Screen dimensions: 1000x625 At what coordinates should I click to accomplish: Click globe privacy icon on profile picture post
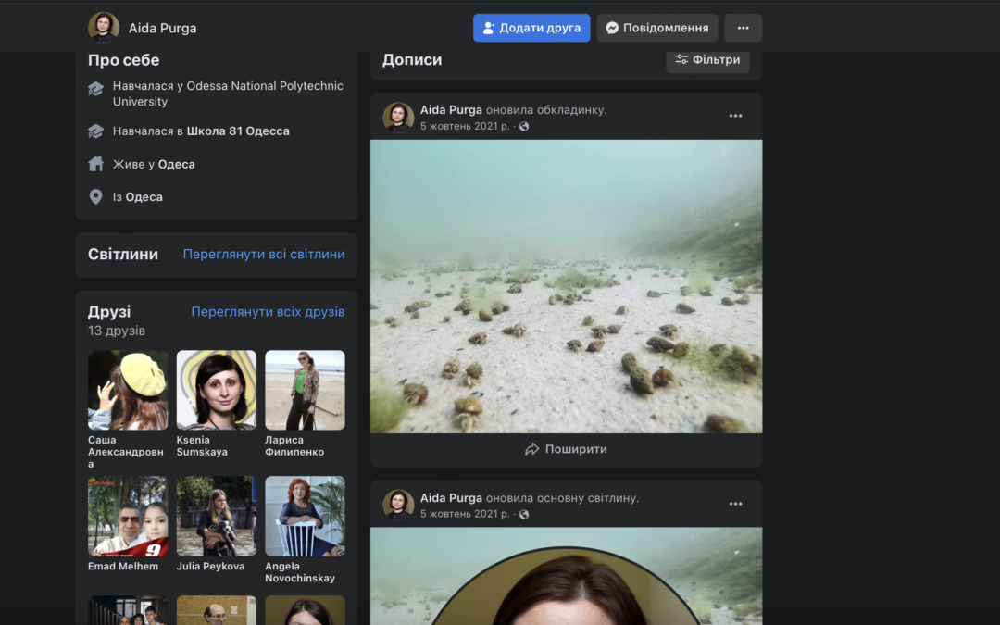click(523, 514)
